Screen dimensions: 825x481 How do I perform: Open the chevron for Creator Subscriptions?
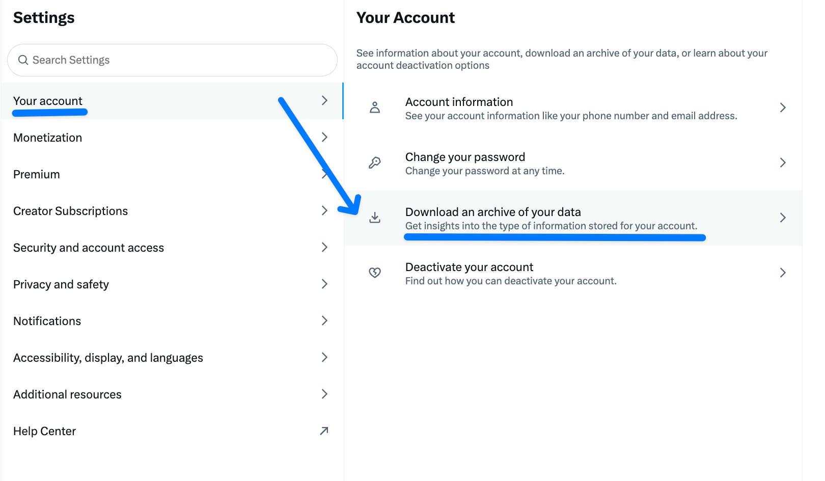click(x=325, y=210)
